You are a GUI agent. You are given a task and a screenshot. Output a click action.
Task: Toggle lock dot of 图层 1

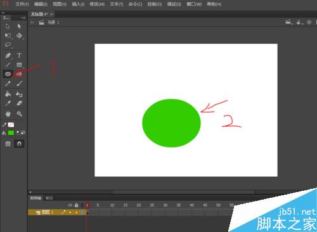(76, 212)
